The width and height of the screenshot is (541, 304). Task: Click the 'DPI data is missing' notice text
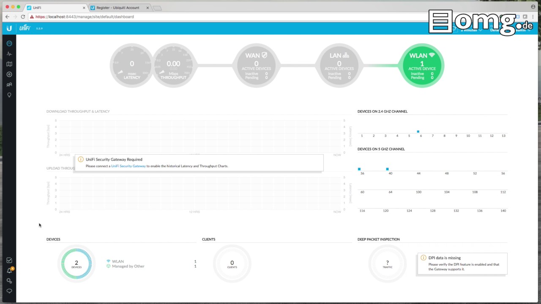point(445,258)
